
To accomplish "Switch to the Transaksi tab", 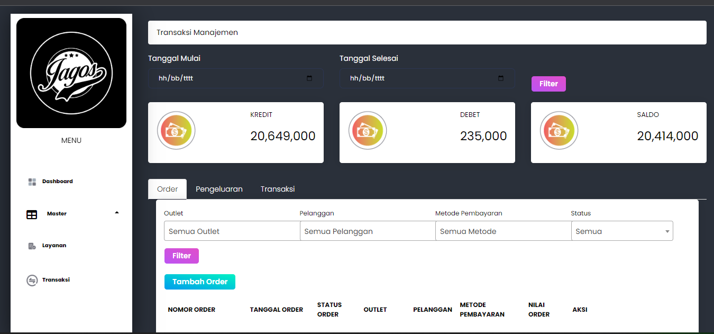I will (278, 189).
